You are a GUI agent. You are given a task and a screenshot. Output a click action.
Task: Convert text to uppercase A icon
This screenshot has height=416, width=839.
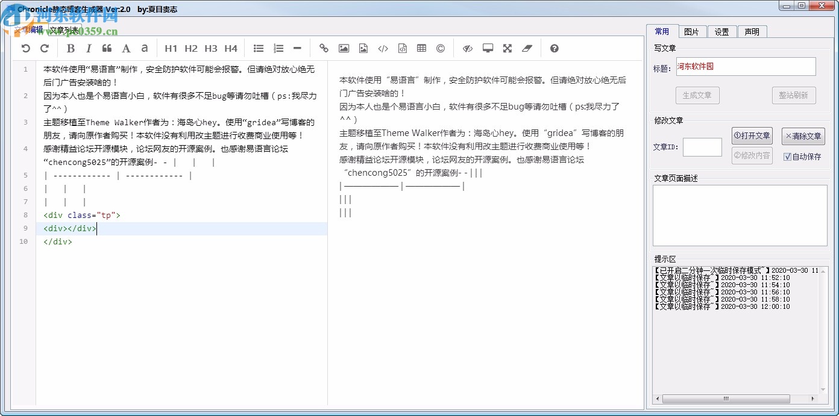click(126, 48)
